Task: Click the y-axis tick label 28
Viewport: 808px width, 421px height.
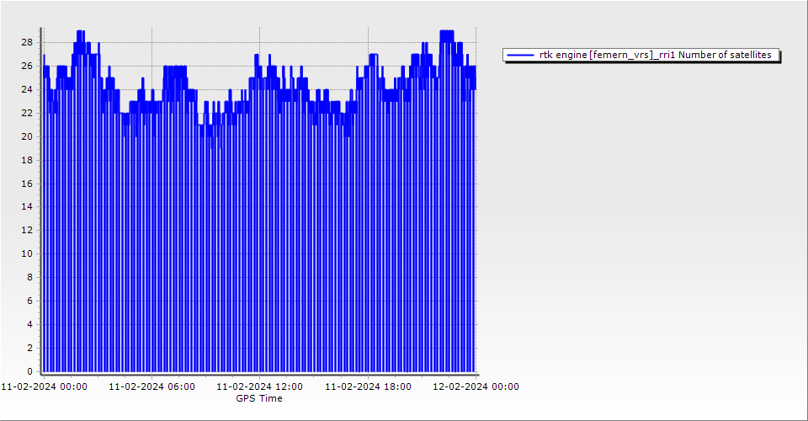Action: click(27, 42)
